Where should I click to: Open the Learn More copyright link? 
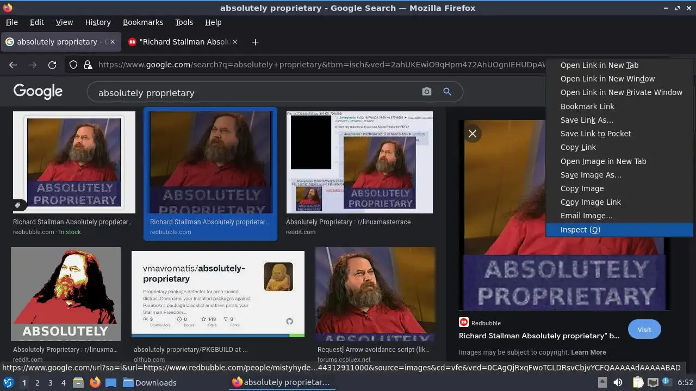tap(588, 352)
